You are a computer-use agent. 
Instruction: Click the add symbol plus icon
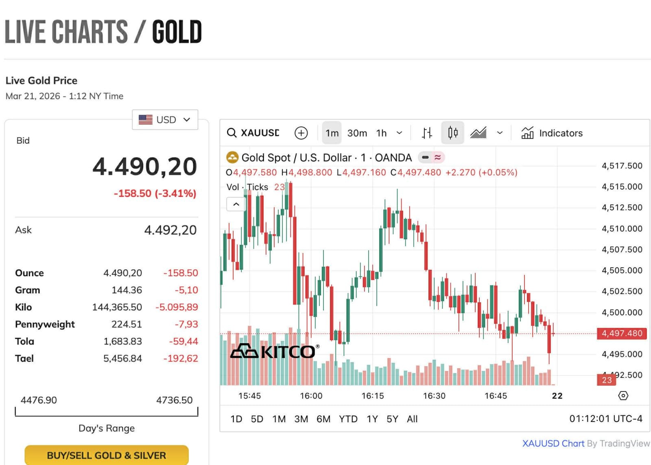click(x=301, y=133)
